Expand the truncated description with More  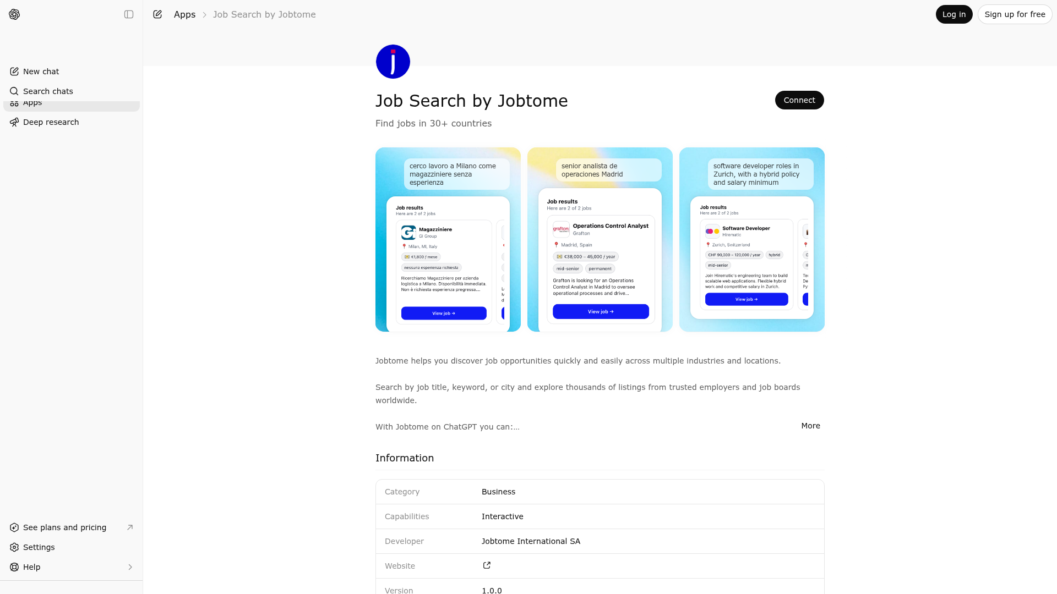810,426
